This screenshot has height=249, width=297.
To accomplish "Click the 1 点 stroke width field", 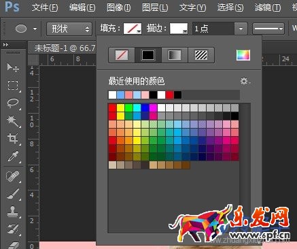I will point(213,29).
